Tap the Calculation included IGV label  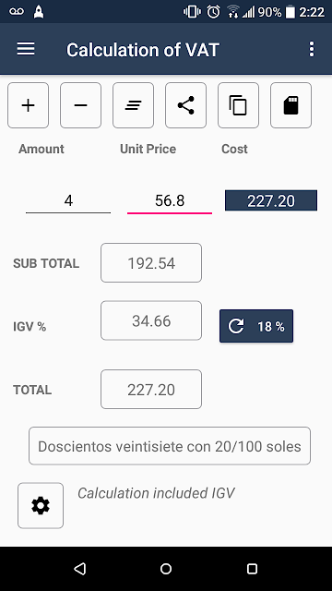pyautogui.click(x=156, y=493)
